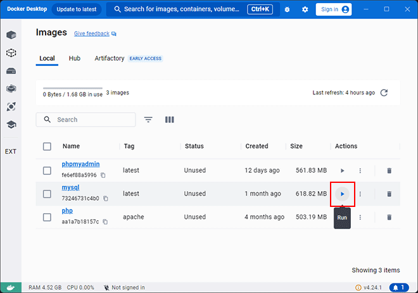This screenshot has height=293, width=418.
Task: Click the Ctrl+K shortcut badge
Action: (x=260, y=9)
